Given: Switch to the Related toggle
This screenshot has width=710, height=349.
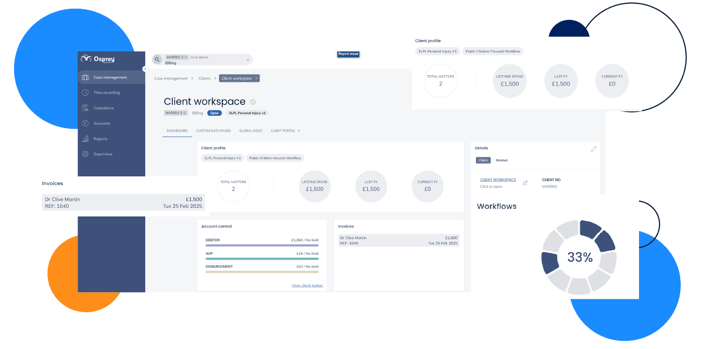Looking at the screenshot, I should [501, 160].
